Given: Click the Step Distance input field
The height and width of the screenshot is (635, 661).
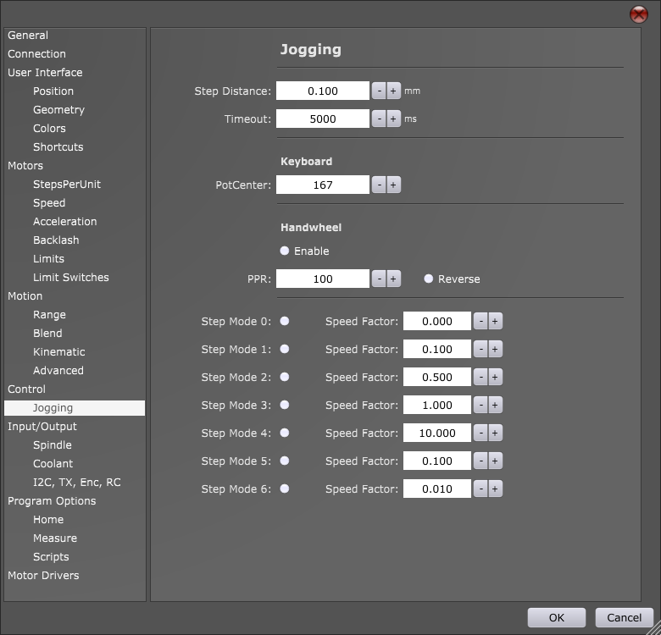Looking at the screenshot, I should click(x=323, y=91).
